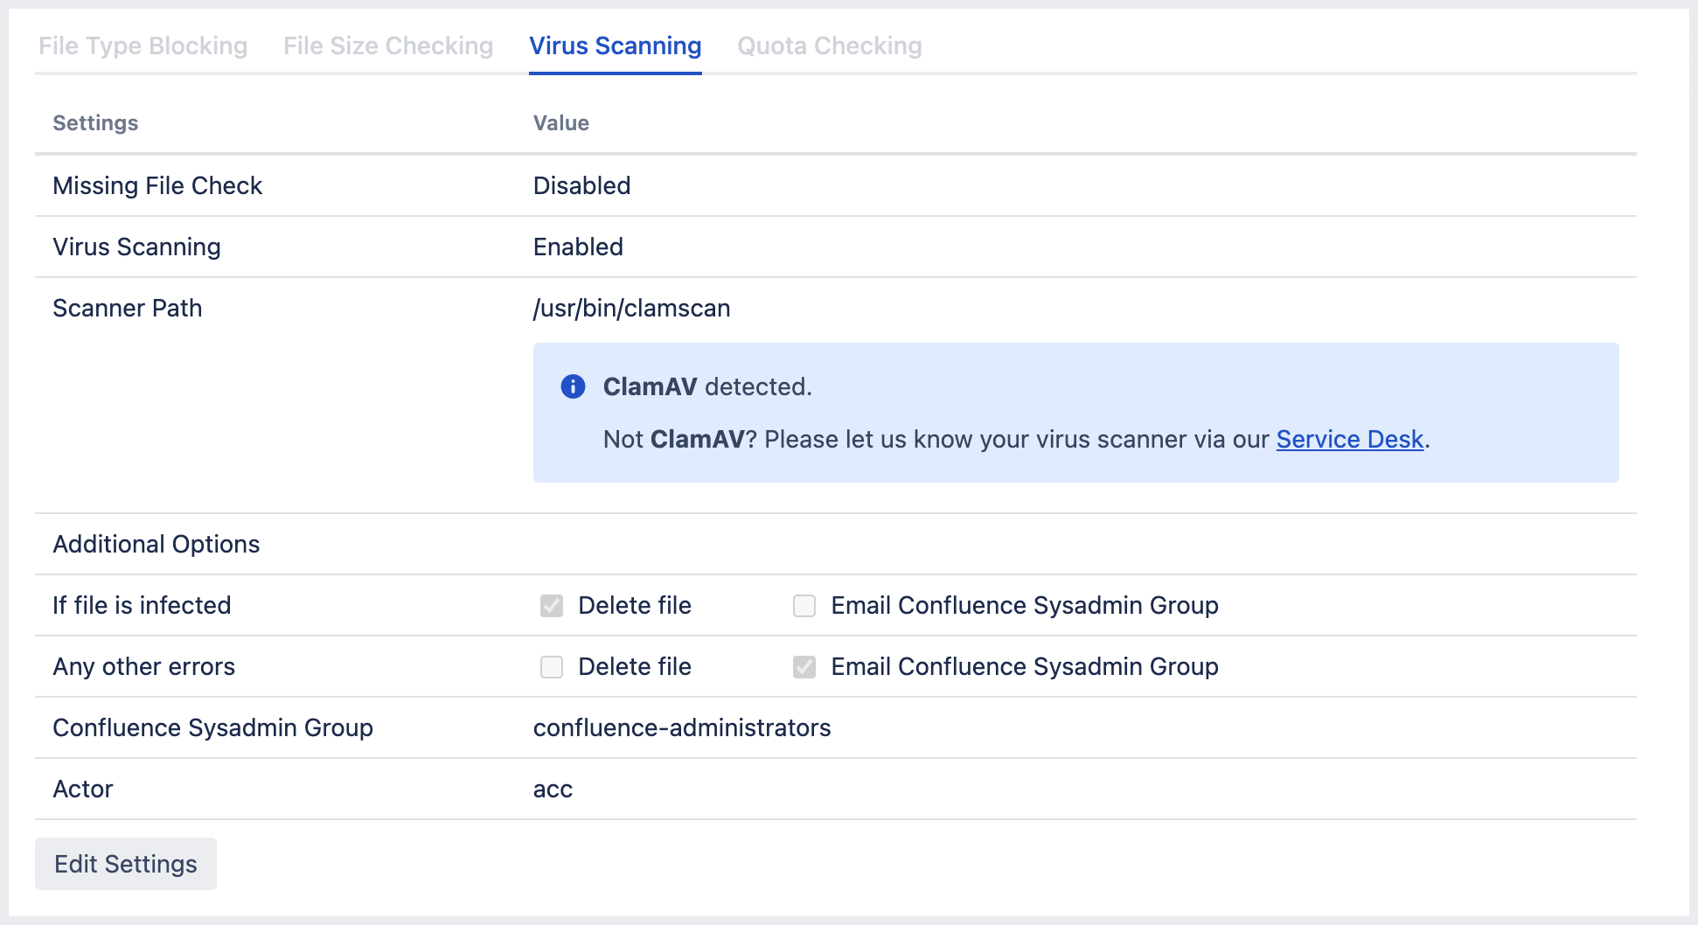Click the Settings column header
1698x925 pixels.
[x=95, y=123]
